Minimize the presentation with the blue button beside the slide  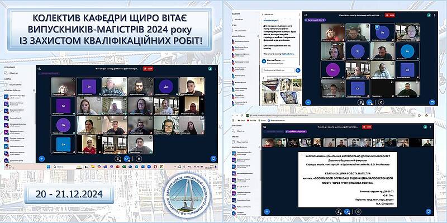[428, 212]
